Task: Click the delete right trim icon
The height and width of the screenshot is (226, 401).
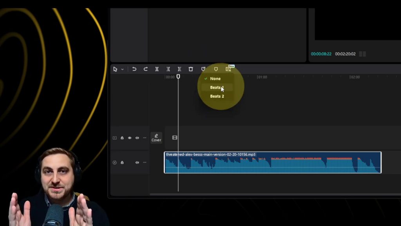Action: click(x=179, y=69)
